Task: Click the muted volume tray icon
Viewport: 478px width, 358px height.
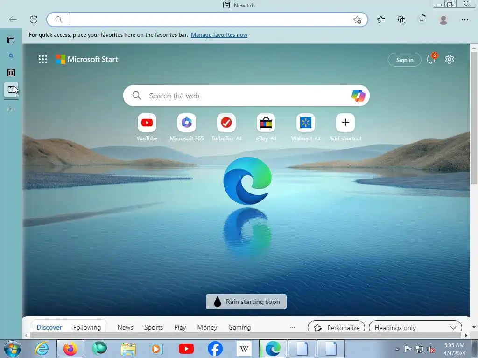Action: point(431,350)
